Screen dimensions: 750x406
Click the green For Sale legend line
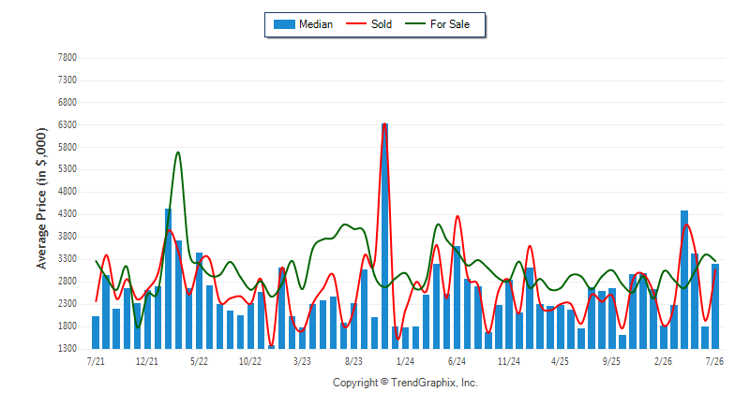pos(414,23)
